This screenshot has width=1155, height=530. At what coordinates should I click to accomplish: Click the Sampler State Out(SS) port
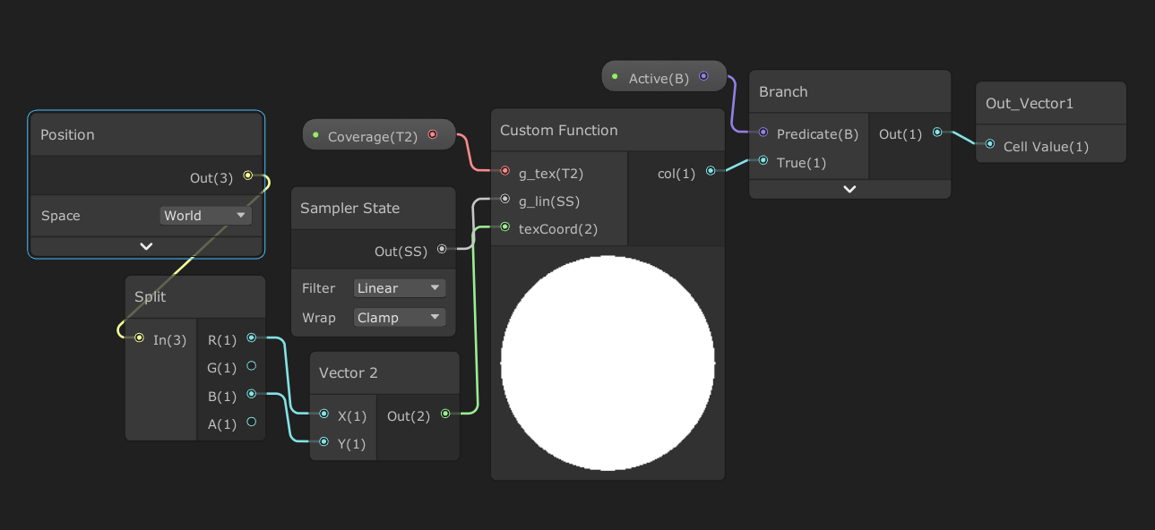click(442, 250)
